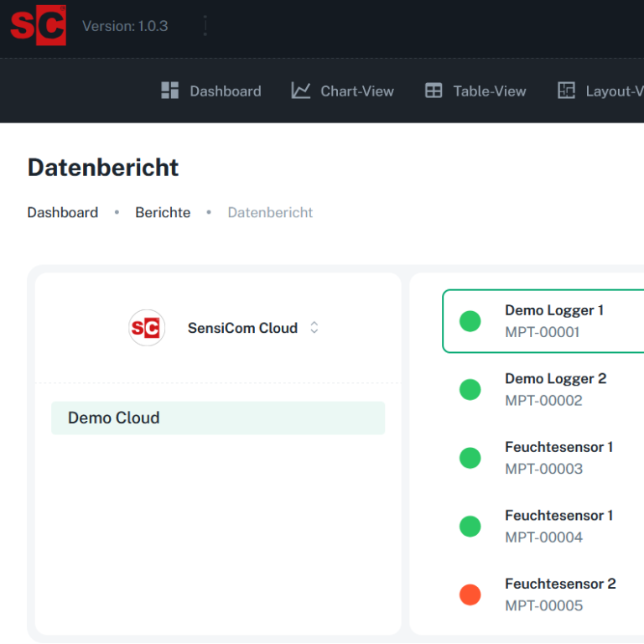
Task: Click the vertical dots next to version
Action: 205,26
